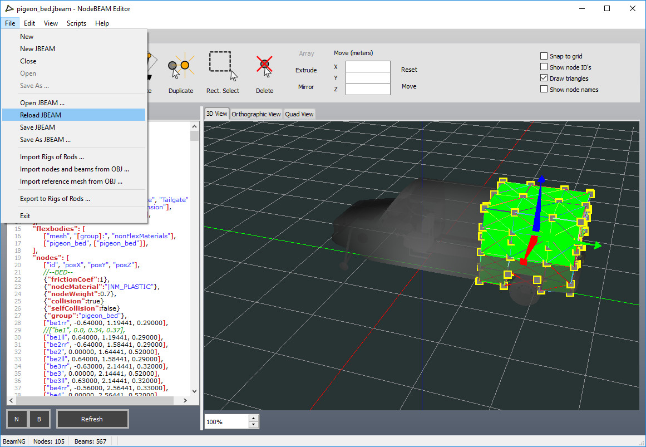Open the View menu
This screenshot has width=646, height=447.
coord(51,23)
